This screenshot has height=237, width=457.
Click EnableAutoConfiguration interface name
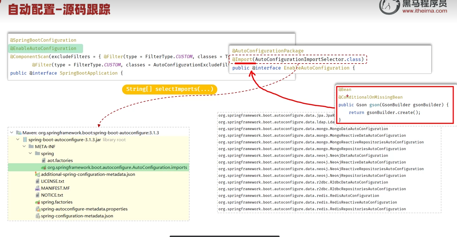[317, 68]
